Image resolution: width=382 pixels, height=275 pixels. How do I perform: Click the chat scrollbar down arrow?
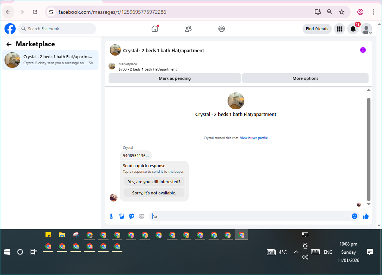click(x=369, y=204)
